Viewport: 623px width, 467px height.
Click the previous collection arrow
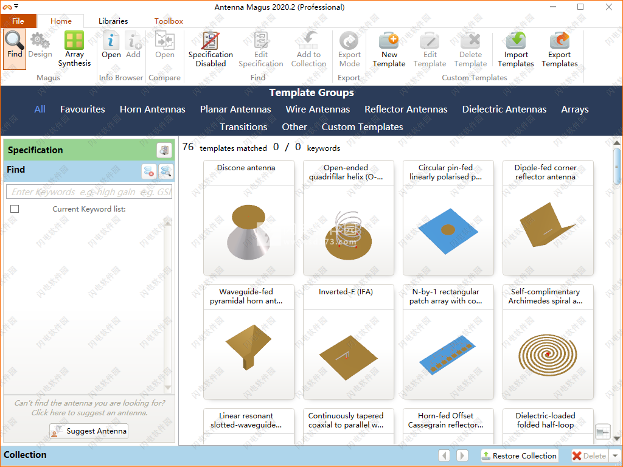point(444,455)
